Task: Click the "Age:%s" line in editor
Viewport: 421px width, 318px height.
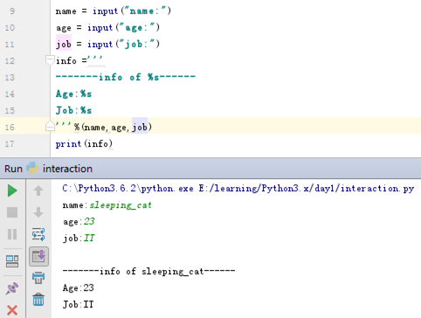Action: [74, 93]
